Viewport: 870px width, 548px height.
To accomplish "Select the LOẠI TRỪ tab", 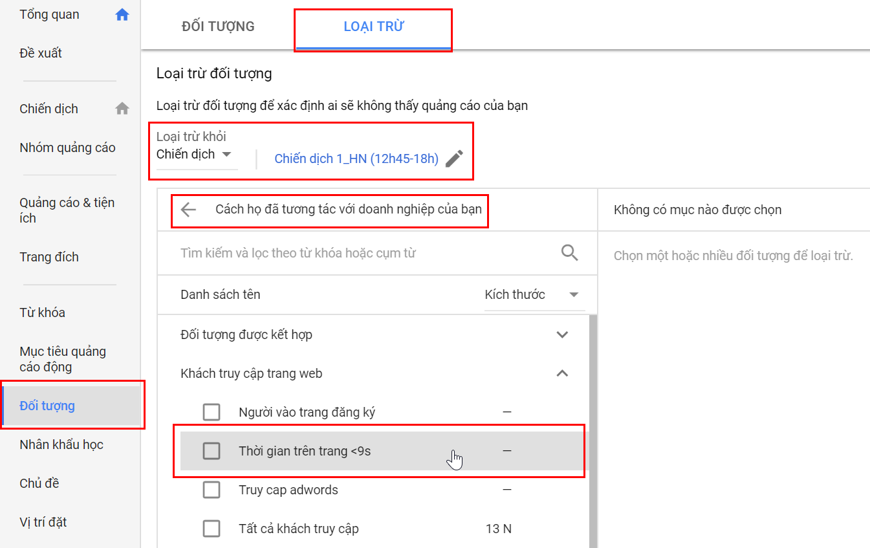I will tap(373, 27).
